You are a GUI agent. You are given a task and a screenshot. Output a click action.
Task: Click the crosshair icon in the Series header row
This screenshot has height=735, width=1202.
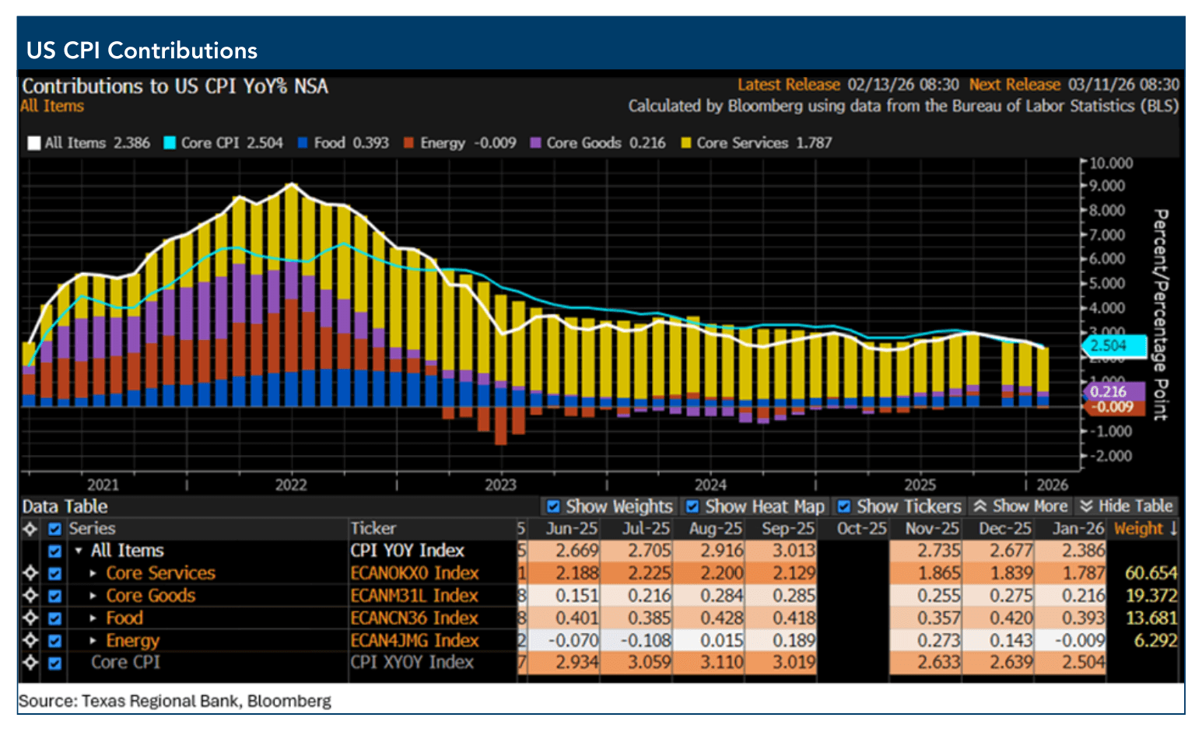pyautogui.click(x=30, y=529)
